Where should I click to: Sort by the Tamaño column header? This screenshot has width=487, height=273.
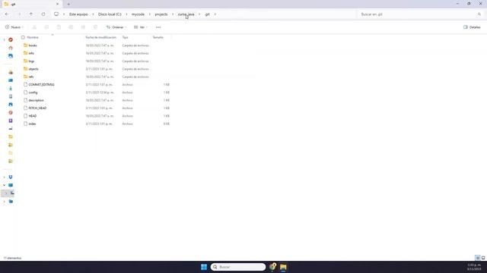pyautogui.click(x=158, y=37)
